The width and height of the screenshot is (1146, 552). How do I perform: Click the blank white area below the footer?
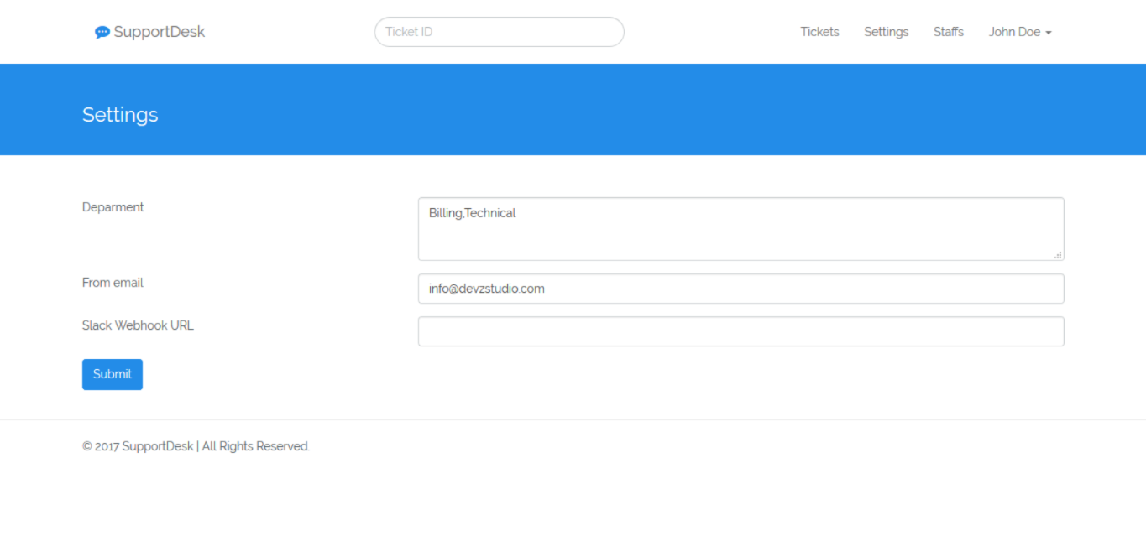tap(573, 512)
